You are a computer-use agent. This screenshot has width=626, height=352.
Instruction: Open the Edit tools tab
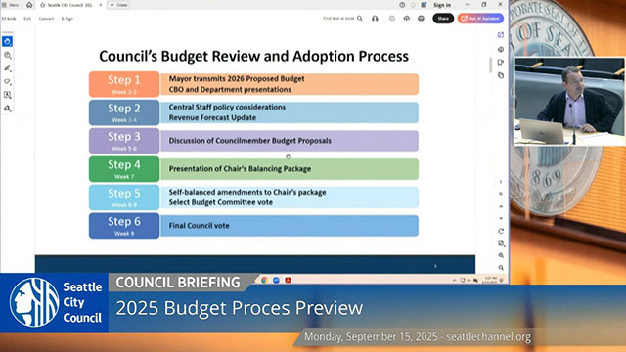click(27, 19)
